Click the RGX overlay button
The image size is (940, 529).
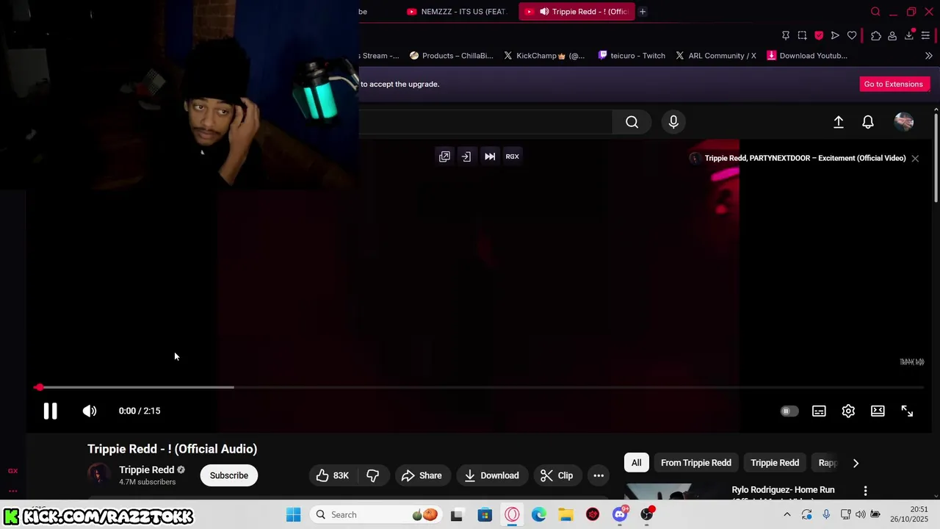[513, 156]
